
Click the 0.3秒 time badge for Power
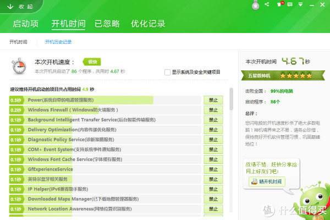[16, 100]
